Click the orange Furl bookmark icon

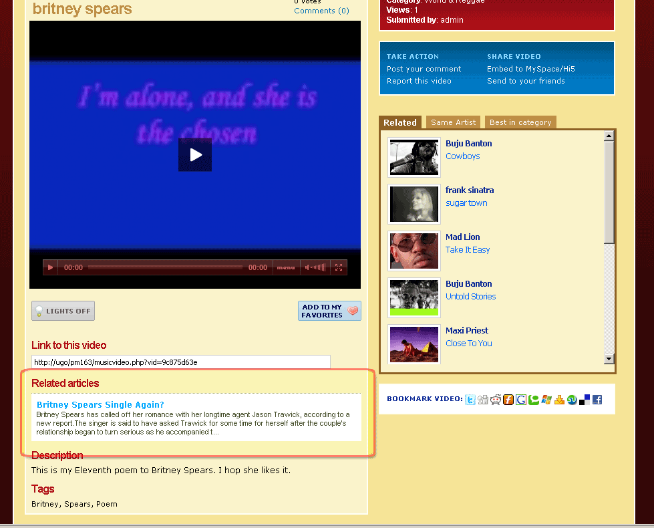tap(508, 400)
